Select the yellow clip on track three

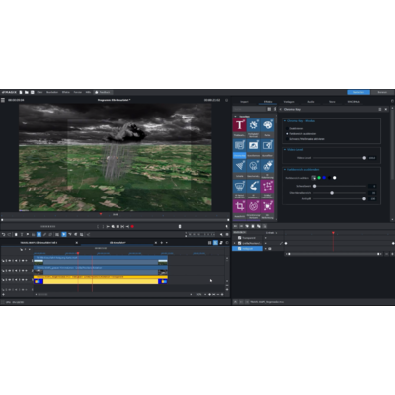[101, 279]
